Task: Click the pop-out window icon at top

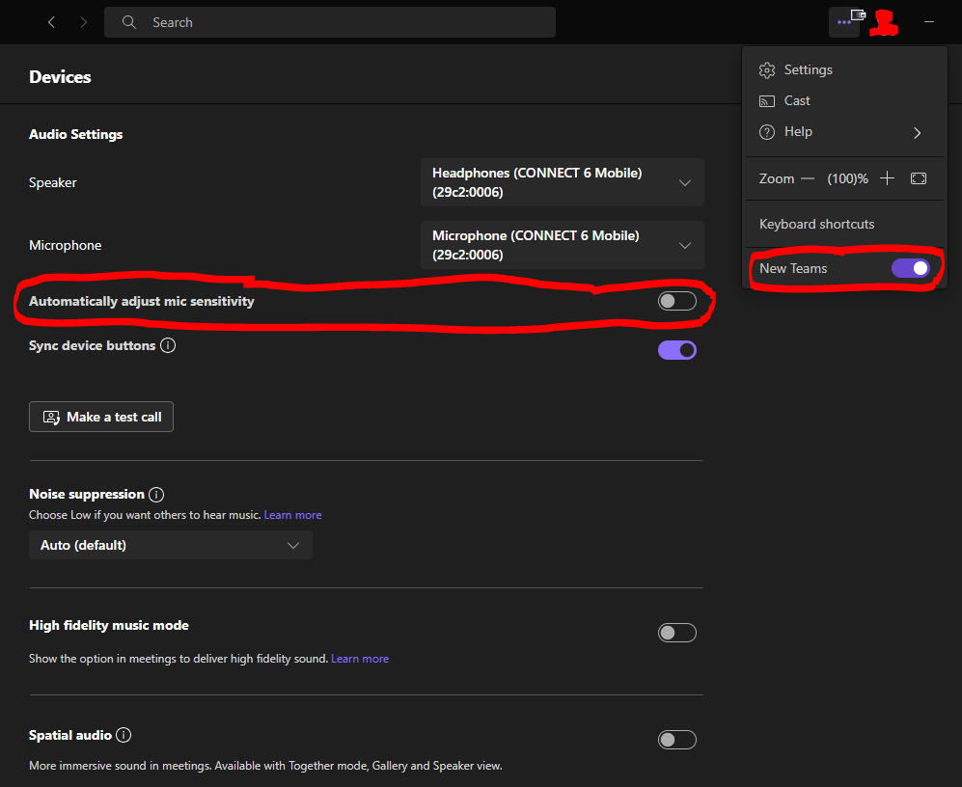Action: (x=859, y=14)
